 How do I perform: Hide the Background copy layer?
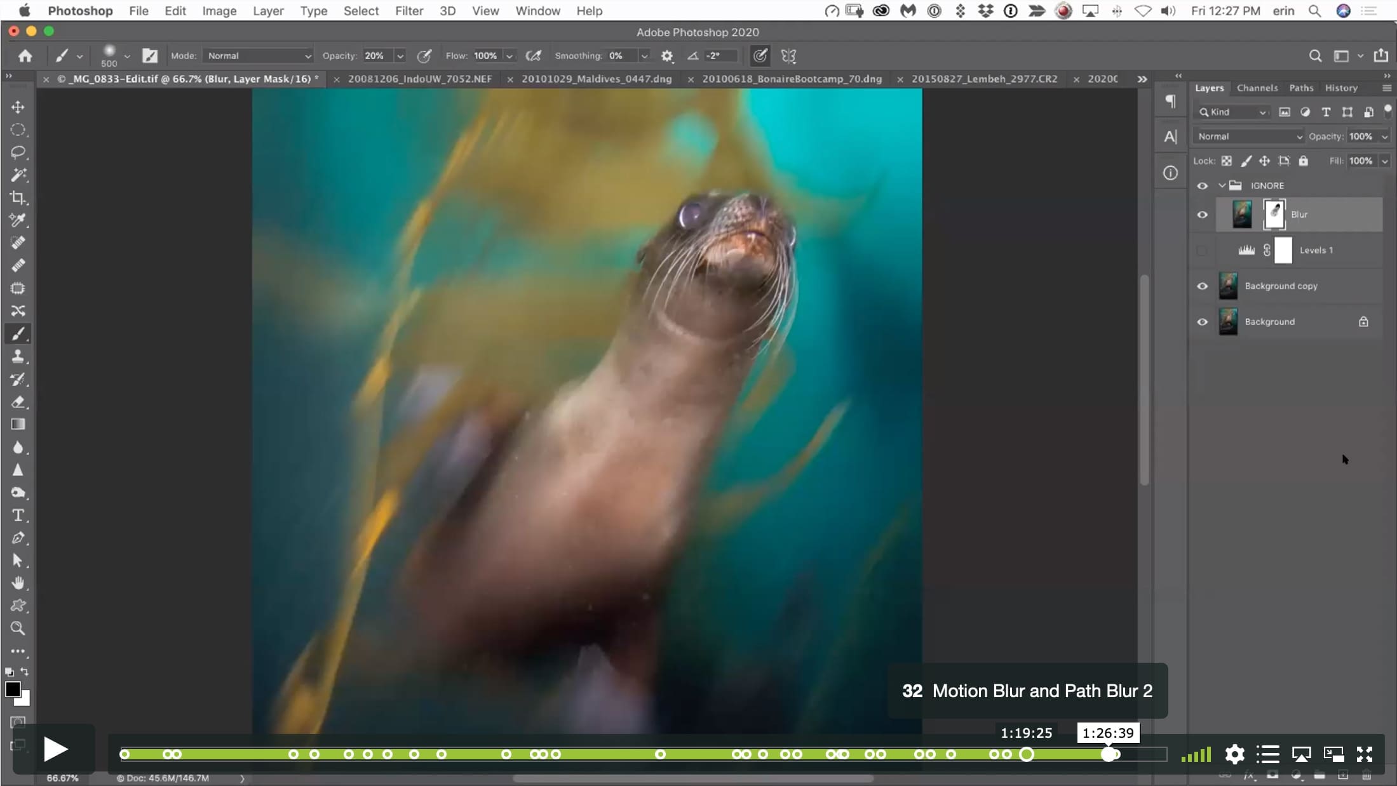pos(1202,286)
